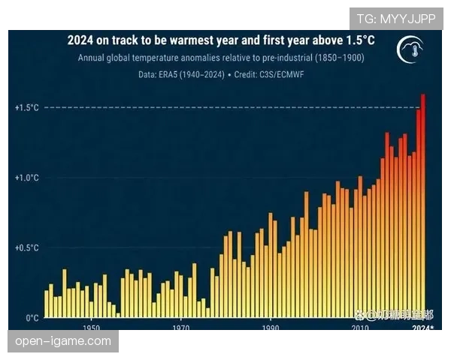
Task: Click the second-tallest red bar beside 2024
Action: [x=419, y=210]
